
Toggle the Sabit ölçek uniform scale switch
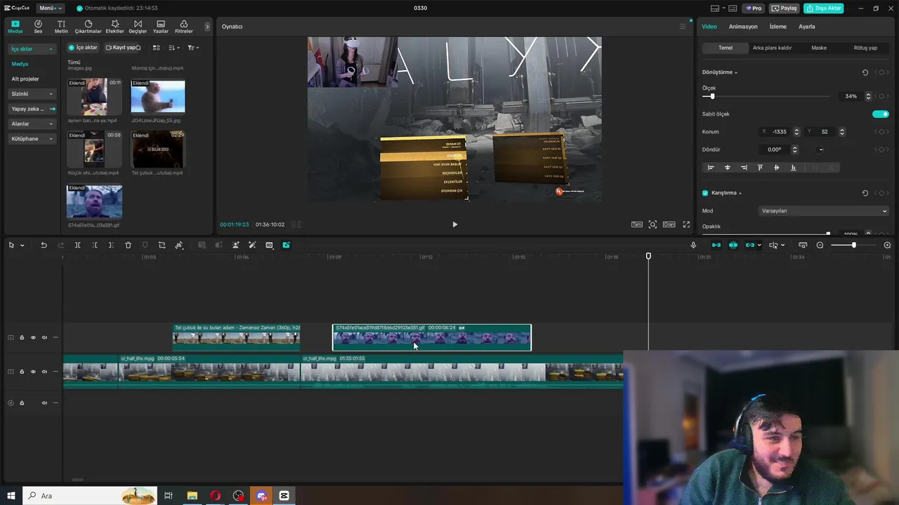pos(880,114)
